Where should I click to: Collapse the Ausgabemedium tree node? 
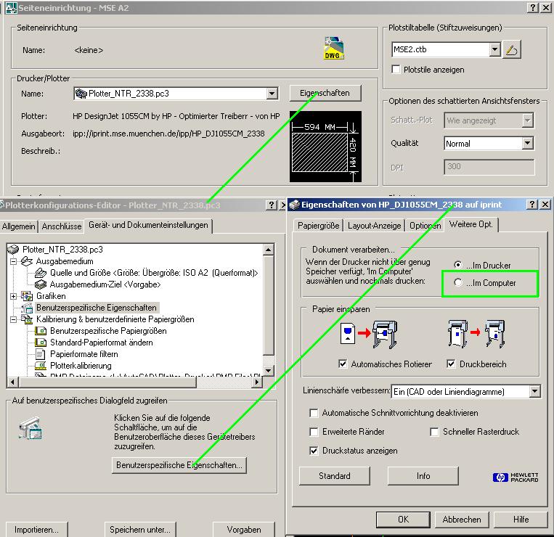click(13, 262)
